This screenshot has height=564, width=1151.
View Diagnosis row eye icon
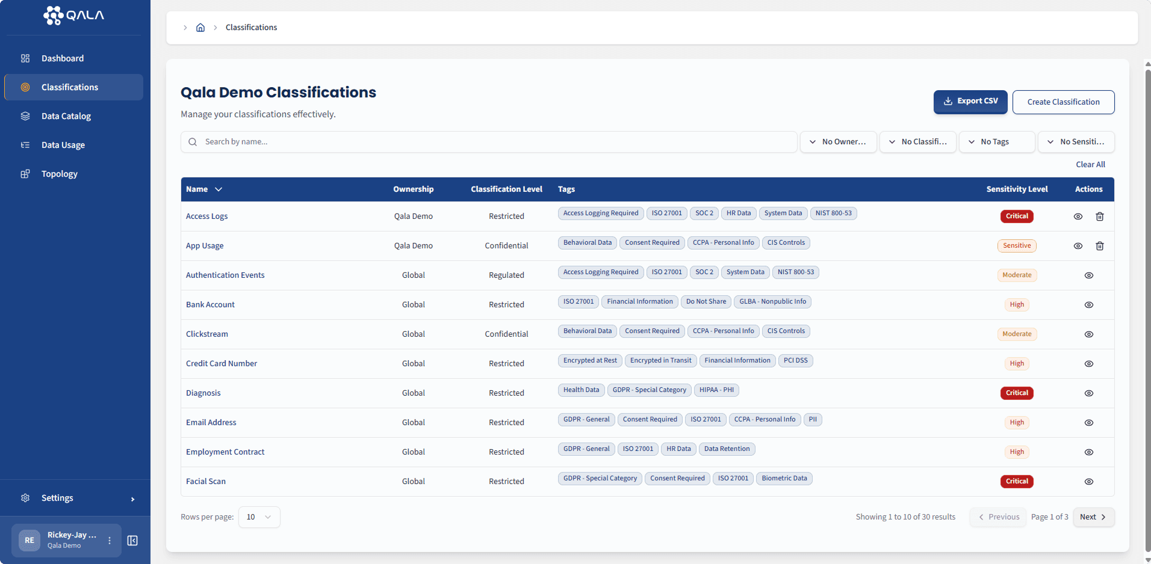tap(1089, 393)
